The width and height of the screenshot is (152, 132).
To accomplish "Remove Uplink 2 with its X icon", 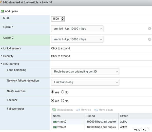I will (x=150, y=39).
